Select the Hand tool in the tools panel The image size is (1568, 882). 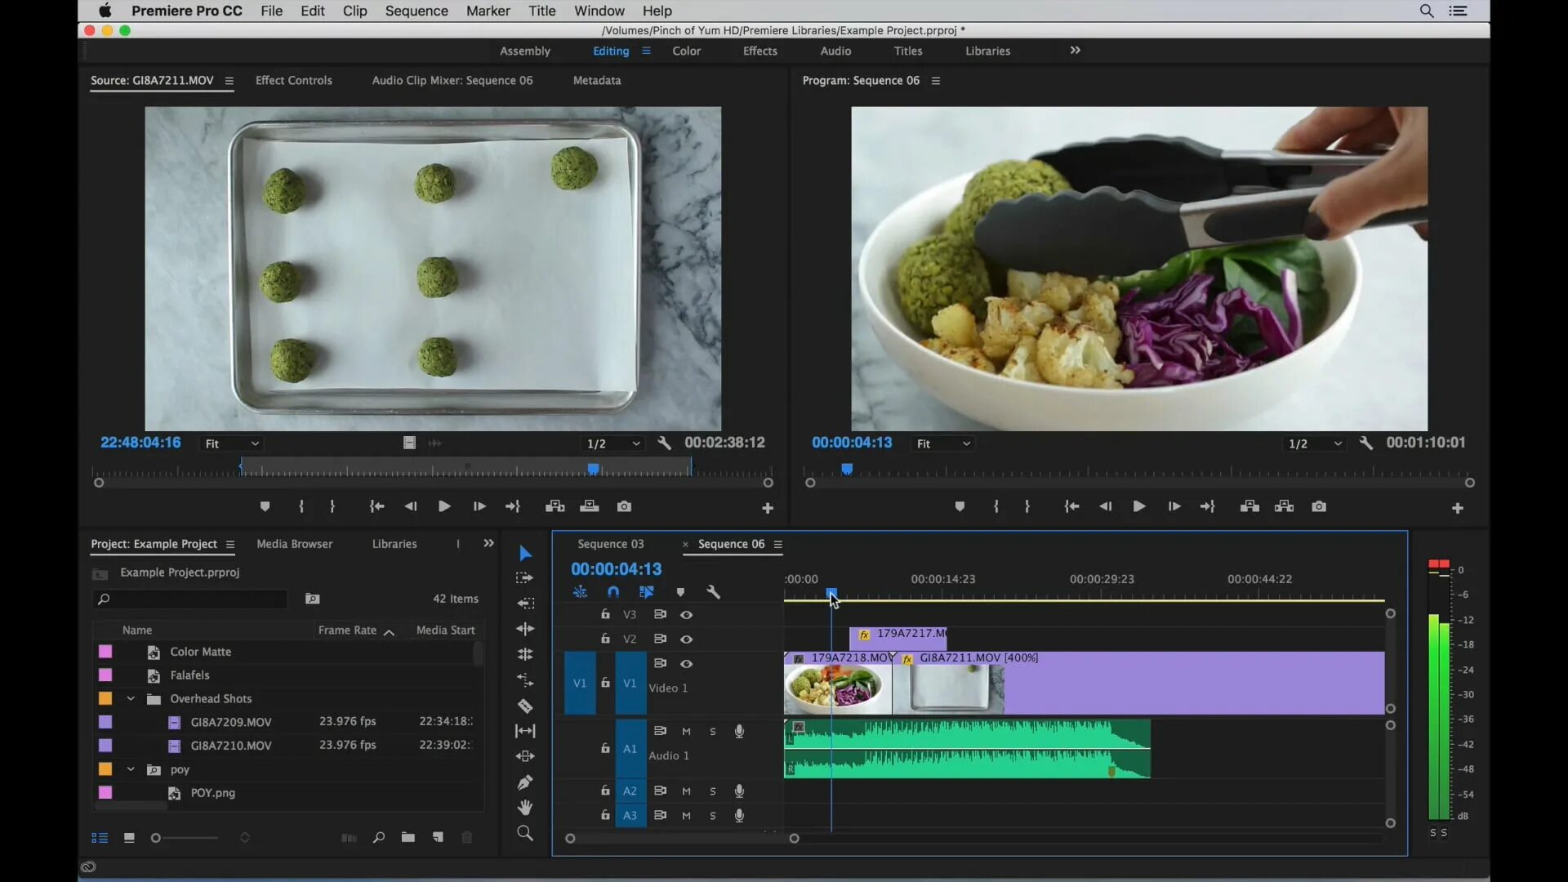[x=525, y=807]
